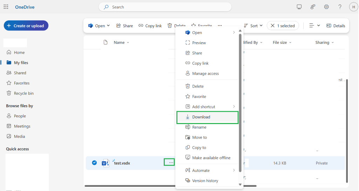This screenshot has width=359, height=191.
Task: Click the context menu scrollbar down arrow
Action: (240, 184)
